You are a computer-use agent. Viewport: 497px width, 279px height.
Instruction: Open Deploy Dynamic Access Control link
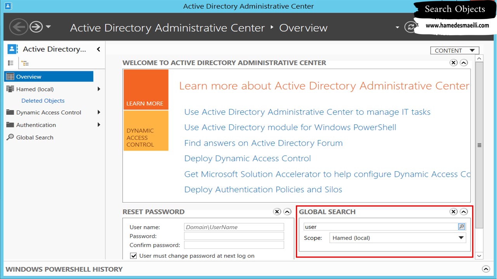(x=248, y=158)
